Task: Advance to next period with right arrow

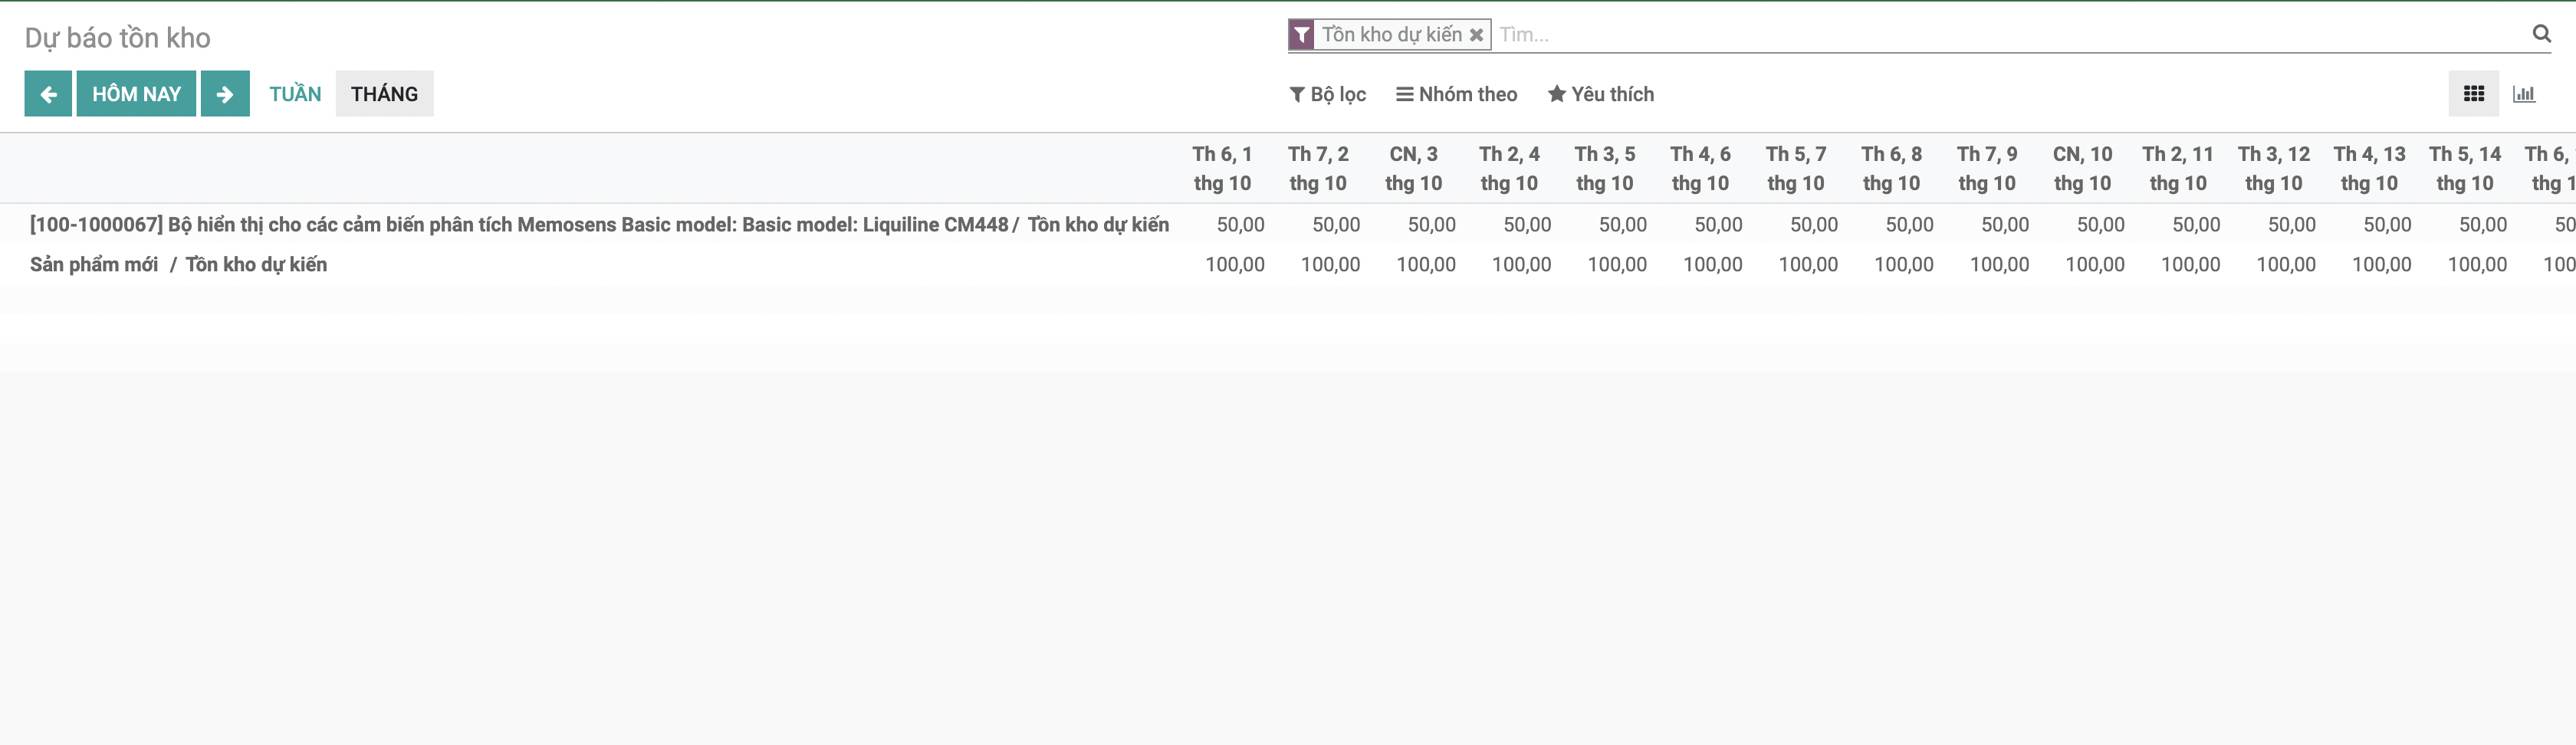Action: point(225,93)
